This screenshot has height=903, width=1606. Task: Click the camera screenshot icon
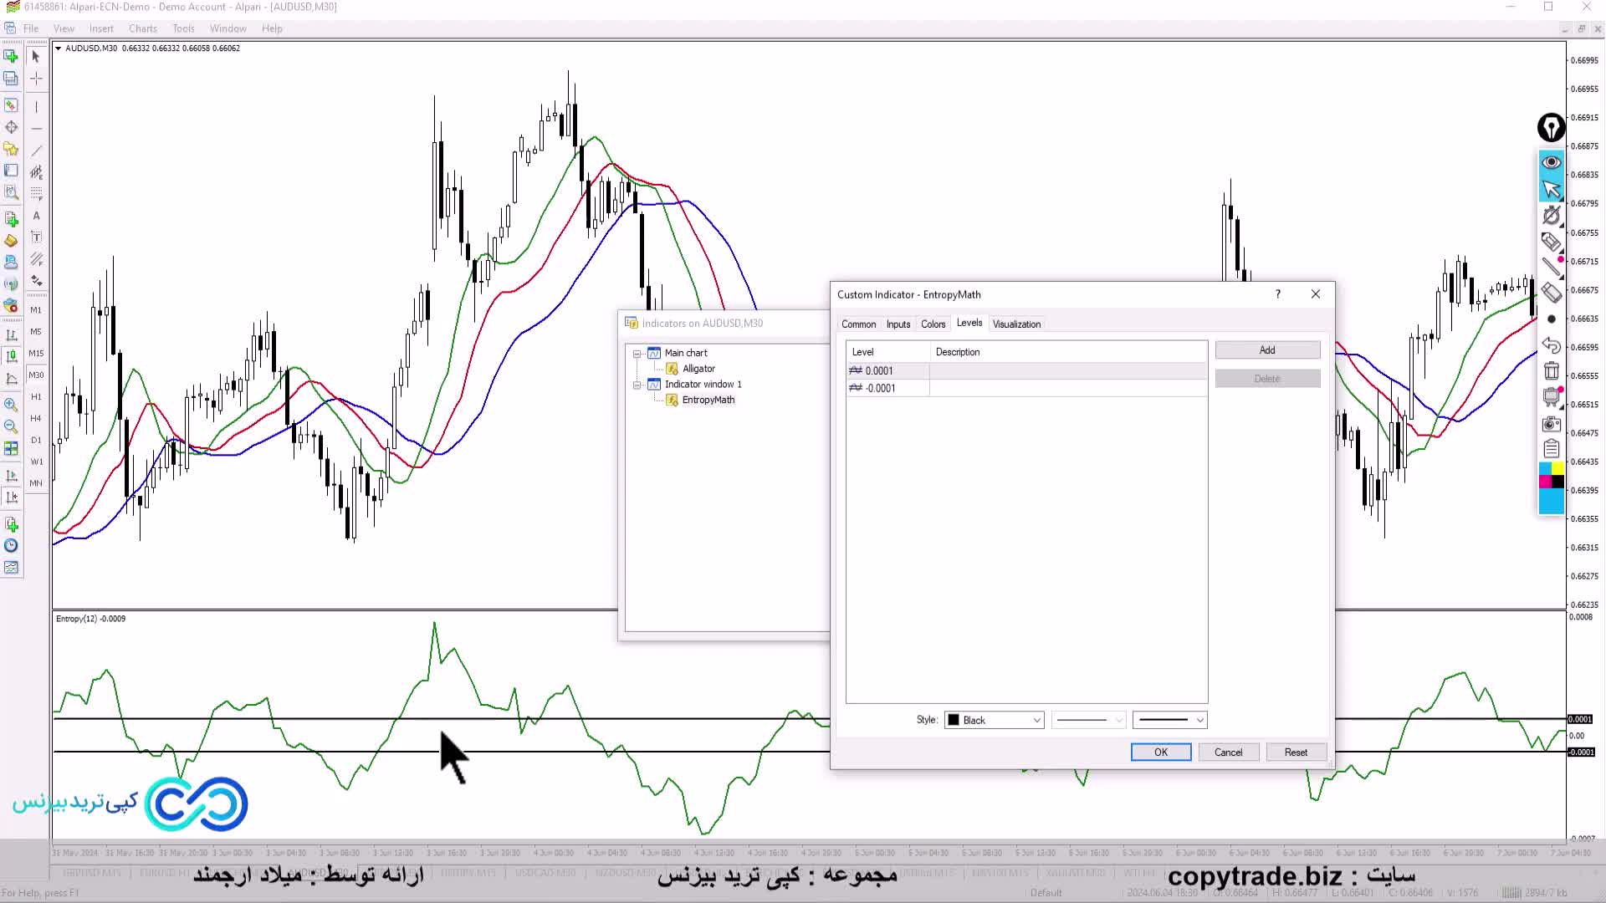pyautogui.click(x=1551, y=424)
